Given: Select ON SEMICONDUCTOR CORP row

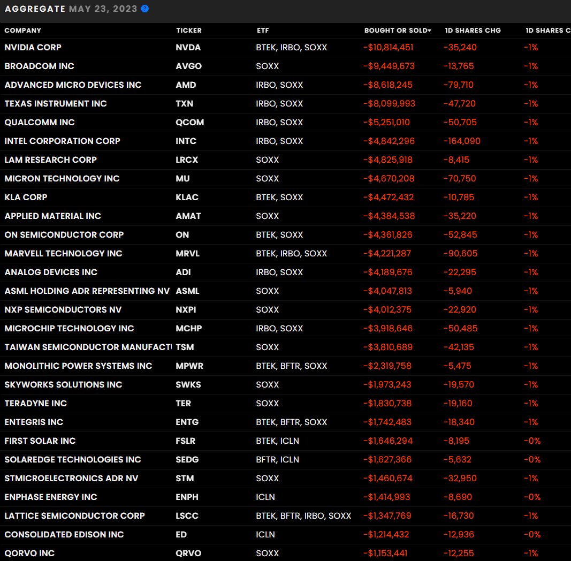Looking at the screenshot, I should tap(64, 234).
